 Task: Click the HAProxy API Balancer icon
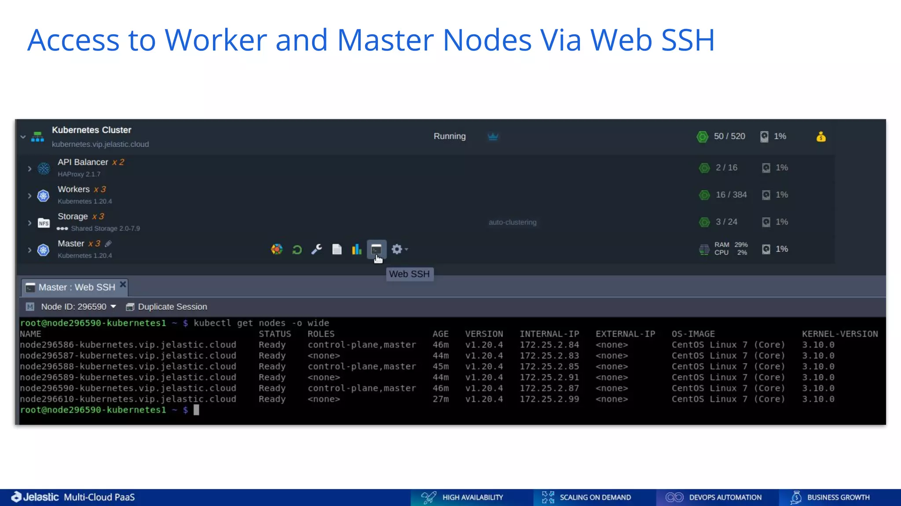point(44,168)
